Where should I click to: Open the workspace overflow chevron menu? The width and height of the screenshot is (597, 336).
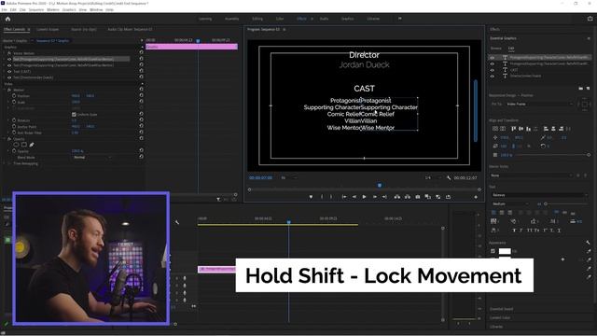tap(400, 19)
